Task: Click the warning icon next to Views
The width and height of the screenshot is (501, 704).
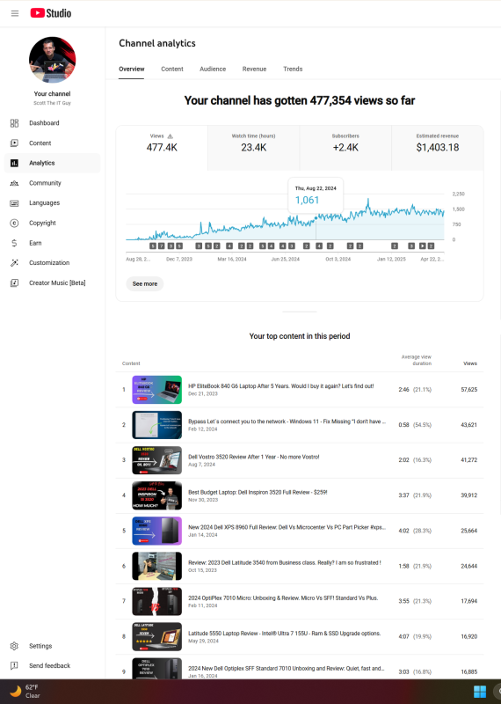Action: [170, 136]
